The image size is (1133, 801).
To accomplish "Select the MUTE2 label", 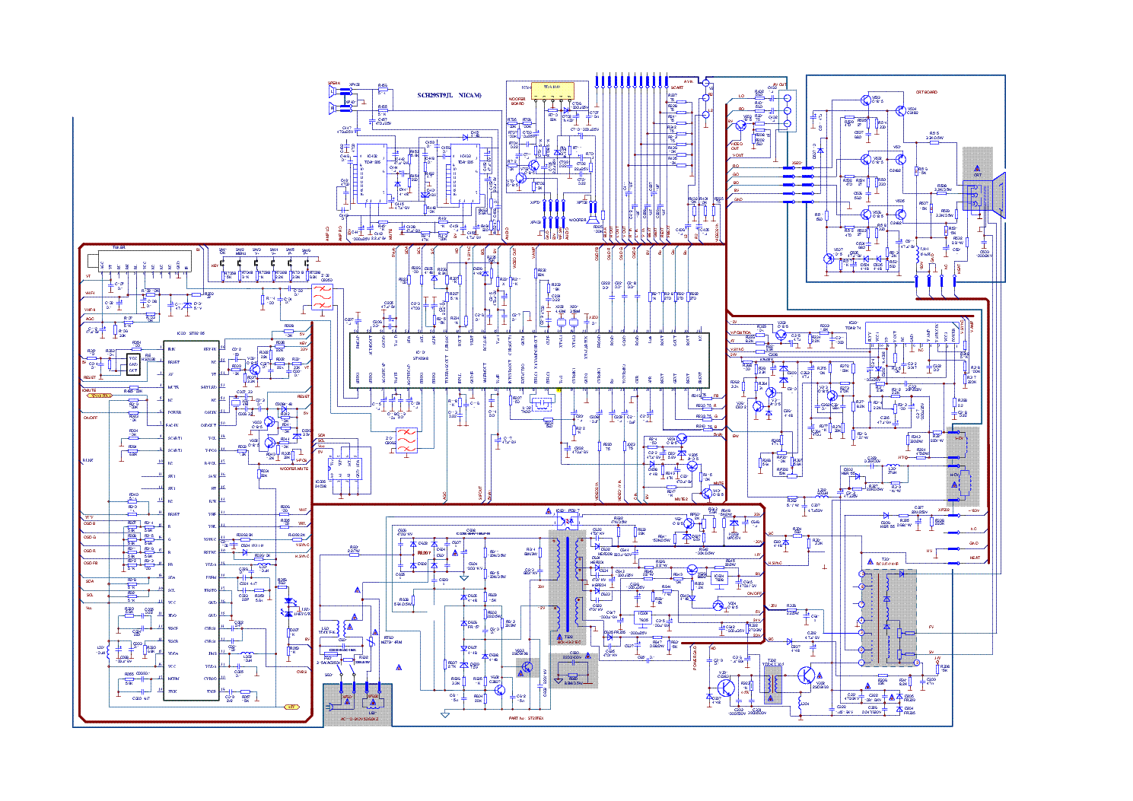I will click(680, 500).
